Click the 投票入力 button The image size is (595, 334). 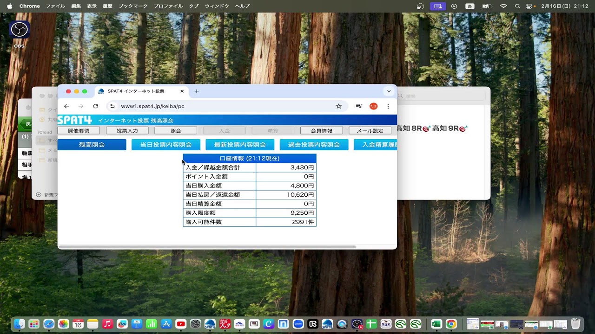127,131
